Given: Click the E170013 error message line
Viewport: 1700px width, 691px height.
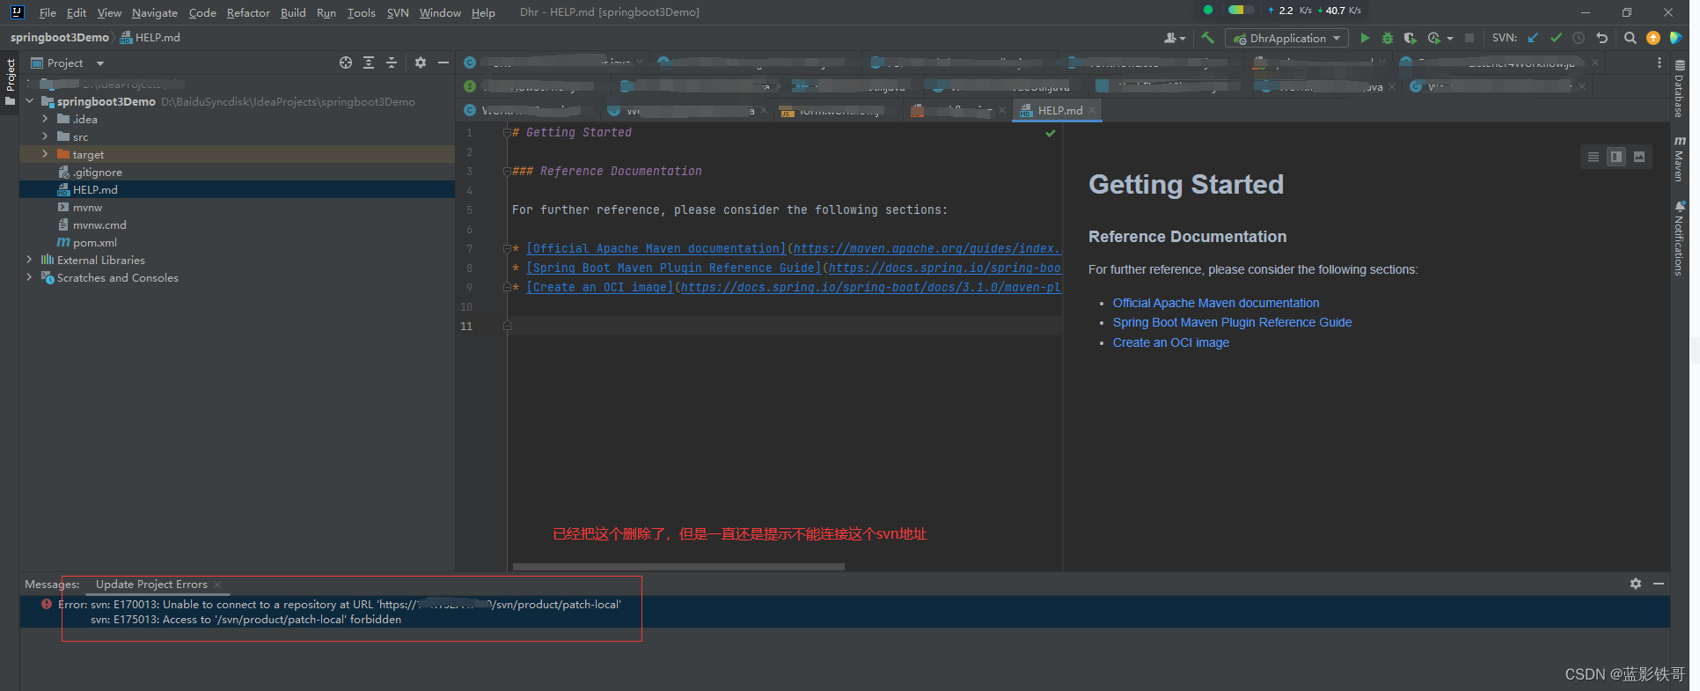Looking at the screenshot, I should coord(355,604).
